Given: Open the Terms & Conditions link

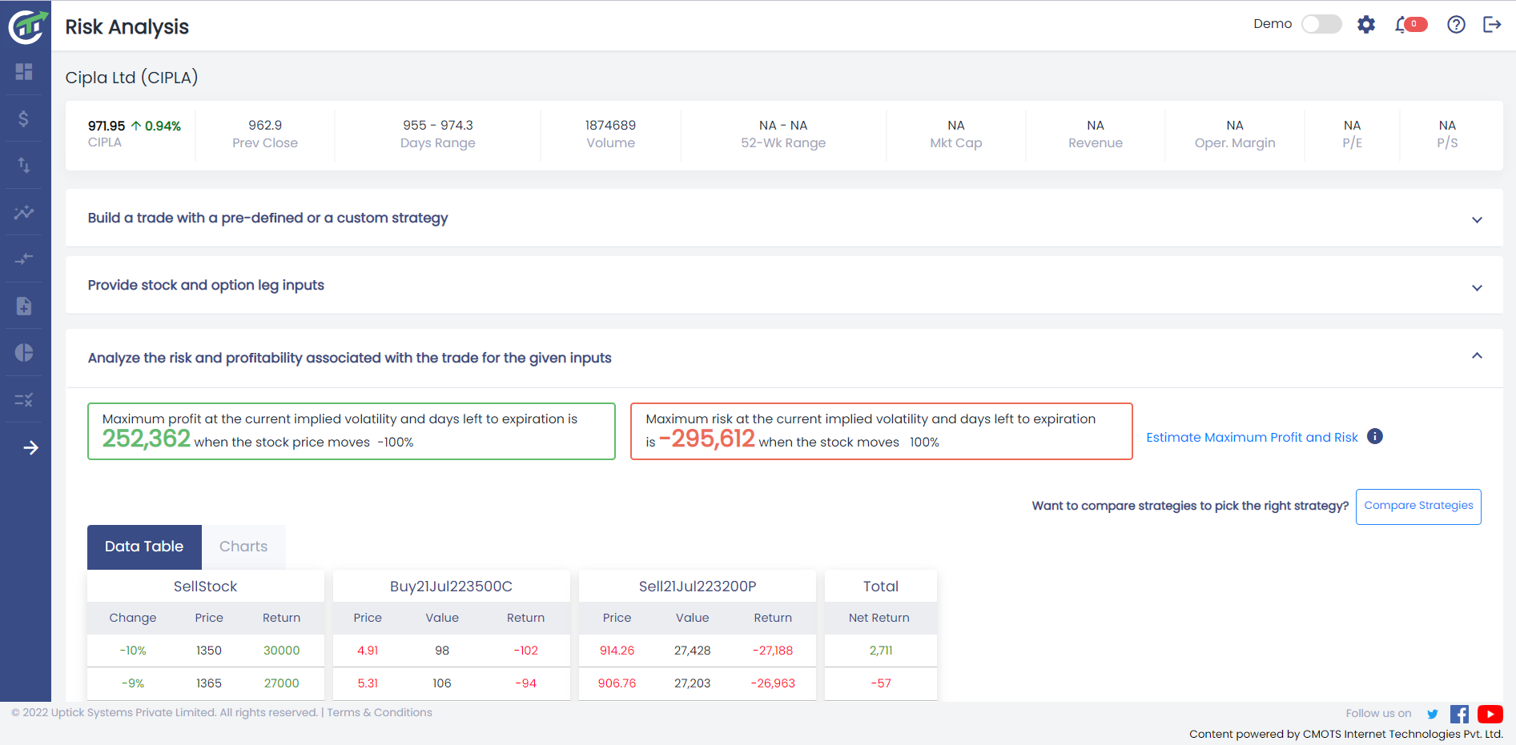Looking at the screenshot, I should point(380,712).
